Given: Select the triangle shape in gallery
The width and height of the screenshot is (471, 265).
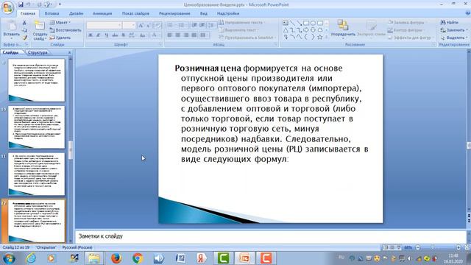Looking at the screenshot, I should point(286,30).
